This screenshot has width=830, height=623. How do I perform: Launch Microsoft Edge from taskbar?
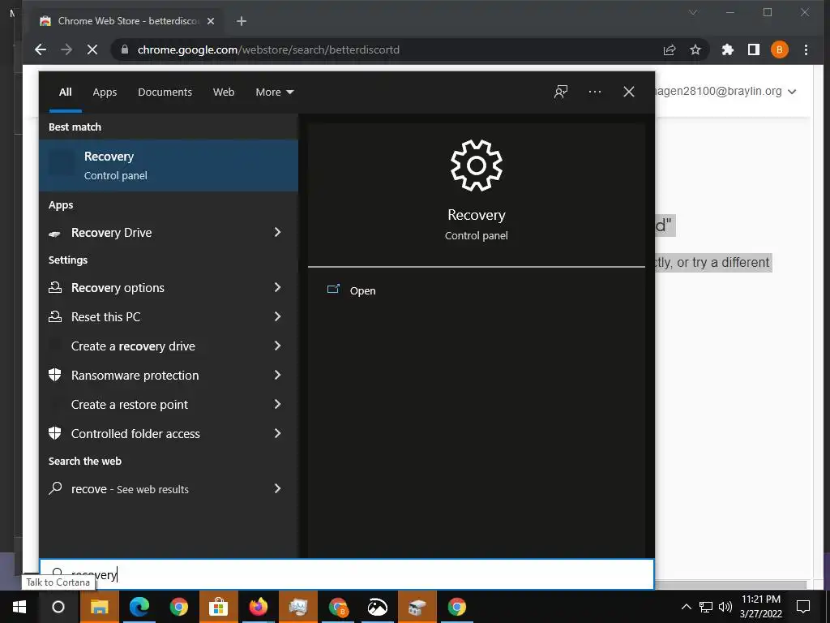[139, 607]
